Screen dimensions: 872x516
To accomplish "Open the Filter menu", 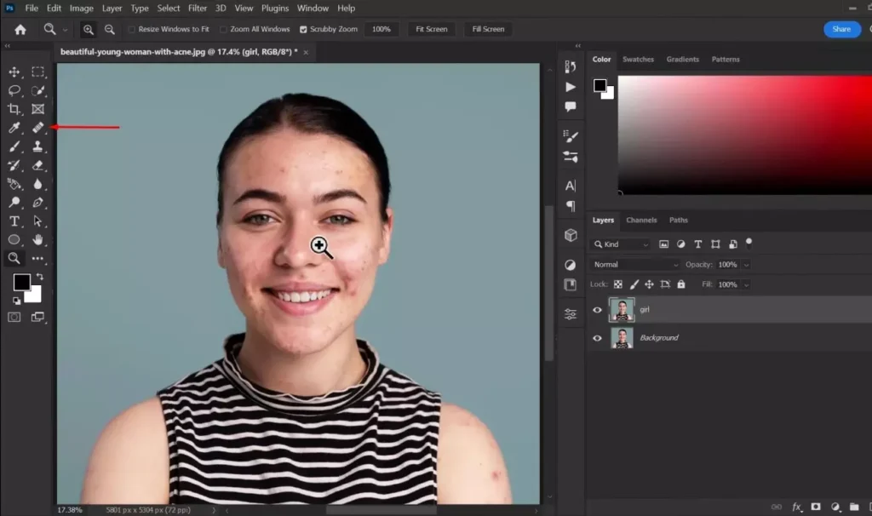I will (197, 8).
